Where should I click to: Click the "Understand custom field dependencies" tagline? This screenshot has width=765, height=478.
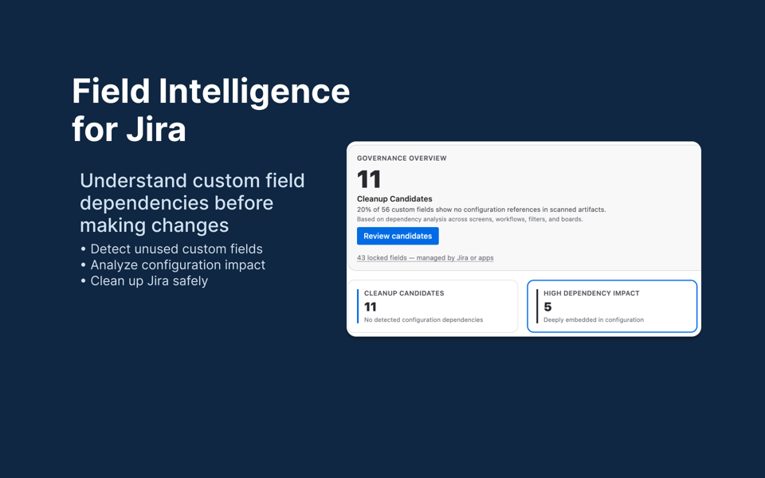tap(192, 202)
